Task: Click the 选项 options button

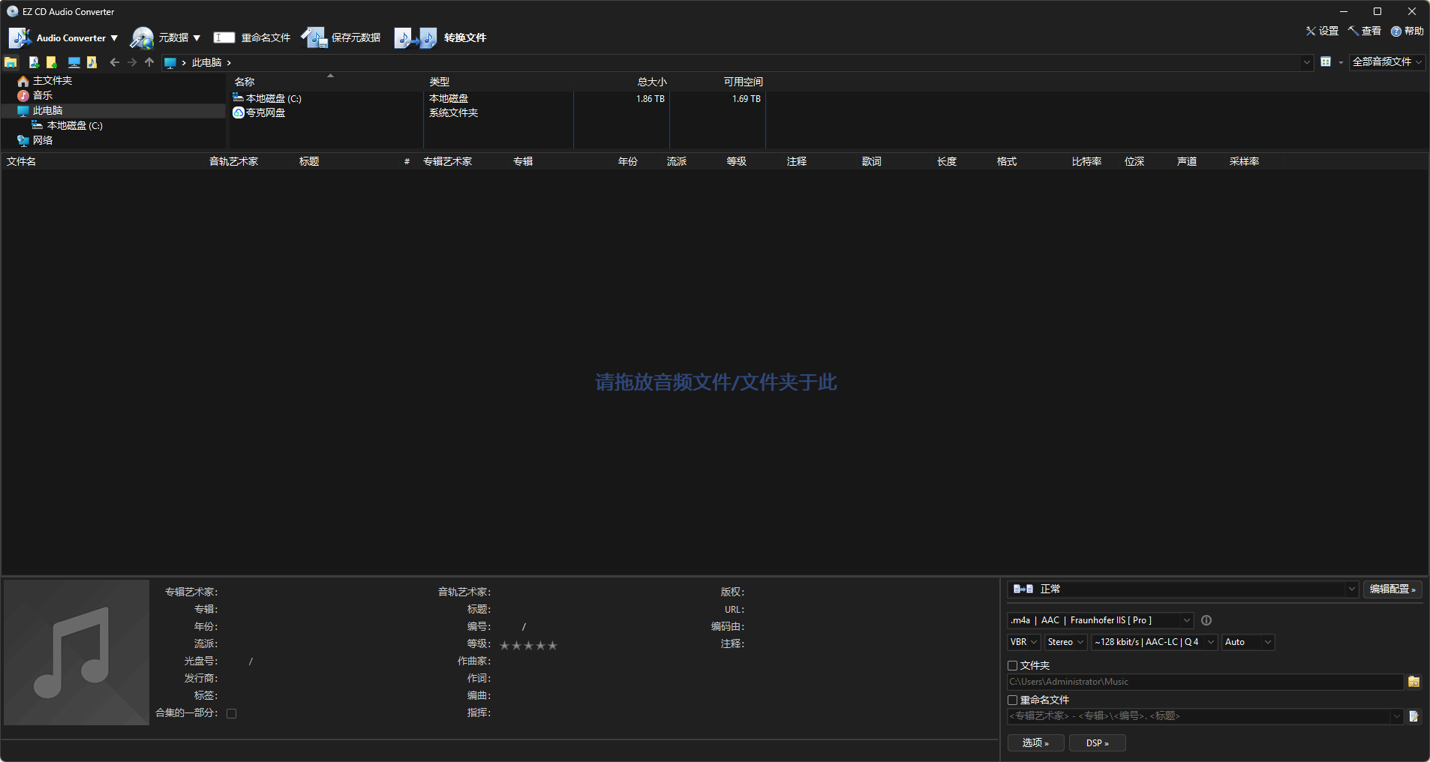Action: [x=1035, y=742]
